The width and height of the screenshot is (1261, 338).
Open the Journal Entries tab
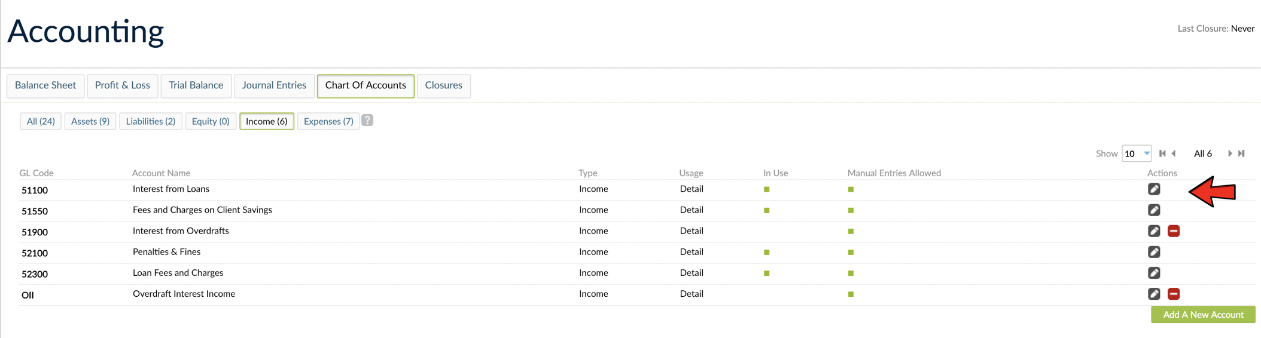274,85
